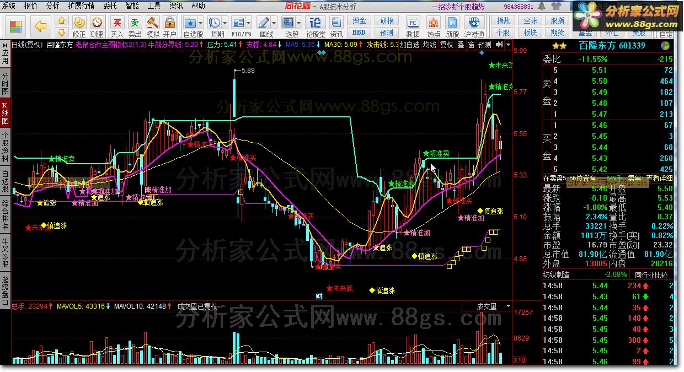Screen dimensions: 684x372
Task: Click the 全球 button
Action: point(530,20)
